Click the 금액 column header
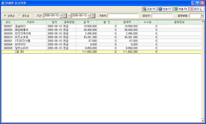 [x=86, y=22]
